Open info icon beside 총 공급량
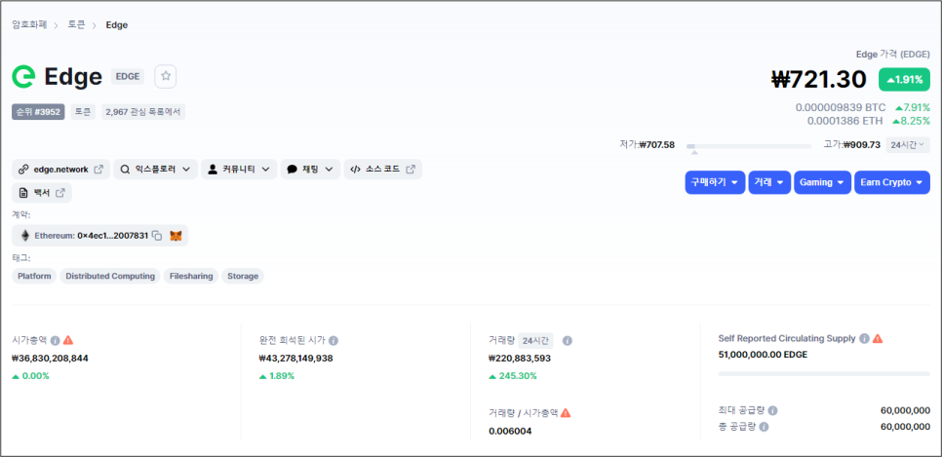The image size is (942, 457). (x=764, y=427)
